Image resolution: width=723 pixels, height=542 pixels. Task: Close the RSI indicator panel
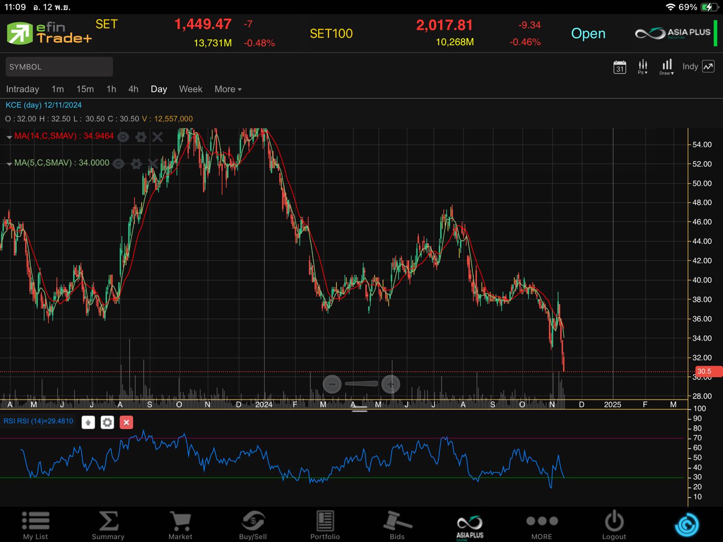[126, 423]
